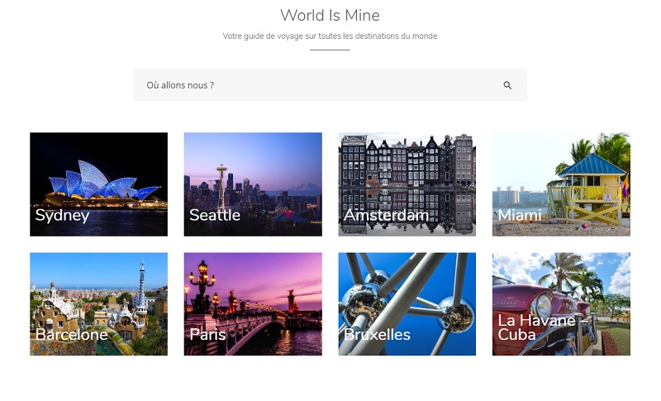The image size is (661, 401).
Task: Select the 'Bruxelles' title text
Action: (377, 335)
